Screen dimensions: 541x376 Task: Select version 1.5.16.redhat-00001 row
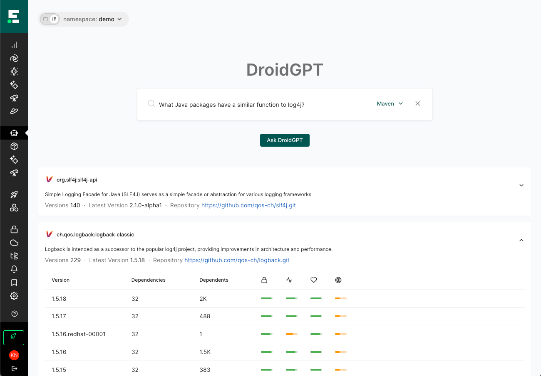point(285,334)
